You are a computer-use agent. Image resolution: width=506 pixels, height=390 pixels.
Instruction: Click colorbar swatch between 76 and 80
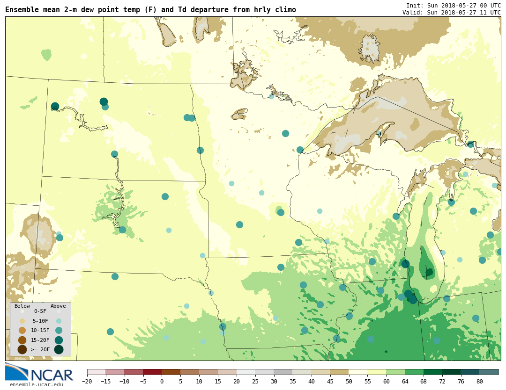pos(471,372)
